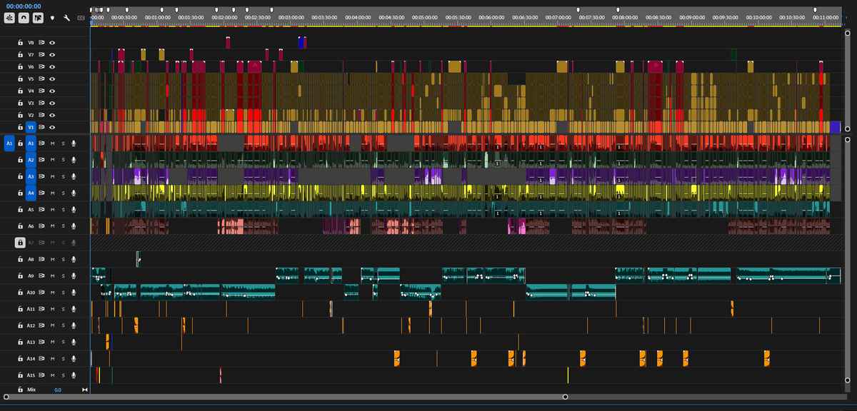Click voice-over record mic on A3
Screen dimensions: 857x411
pyautogui.click(x=74, y=176)
